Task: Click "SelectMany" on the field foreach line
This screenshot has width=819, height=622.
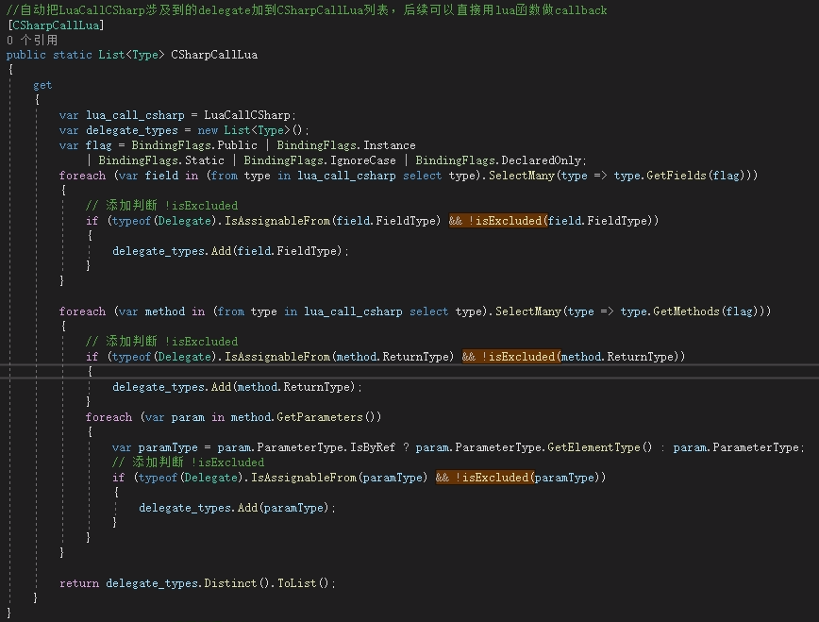Action: [x=521, y=176]
